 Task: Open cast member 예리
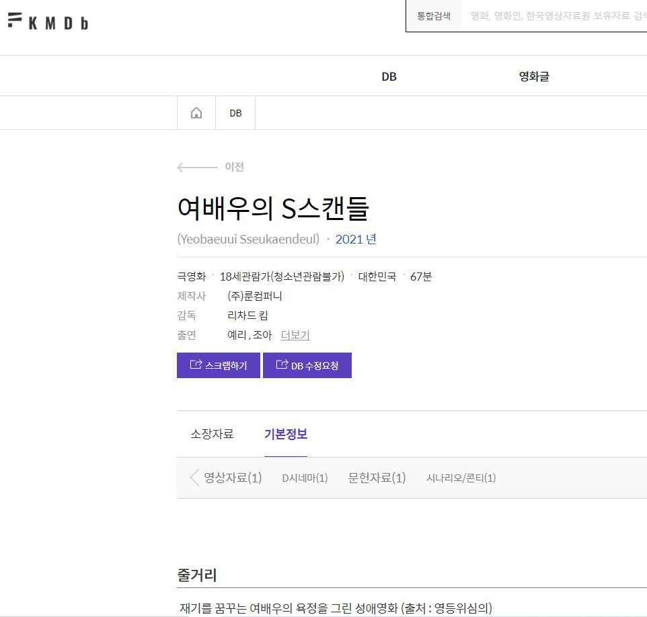coord(237,334)
